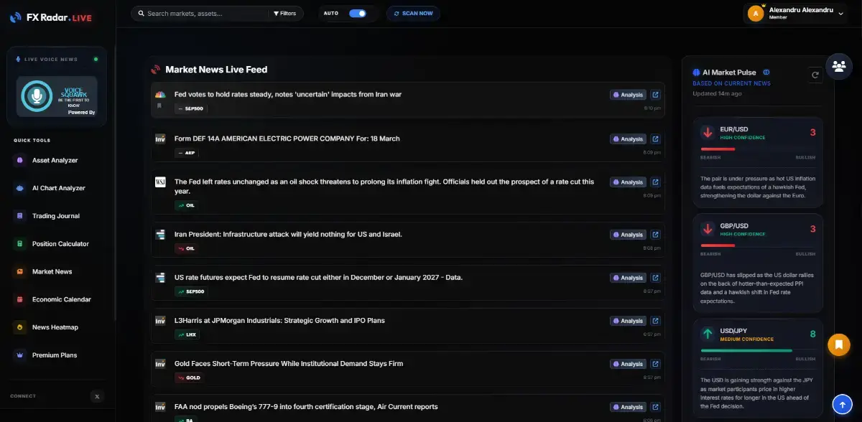
Task: Click Analysis for the oil shock Fed story
Action: coord(628,182)
